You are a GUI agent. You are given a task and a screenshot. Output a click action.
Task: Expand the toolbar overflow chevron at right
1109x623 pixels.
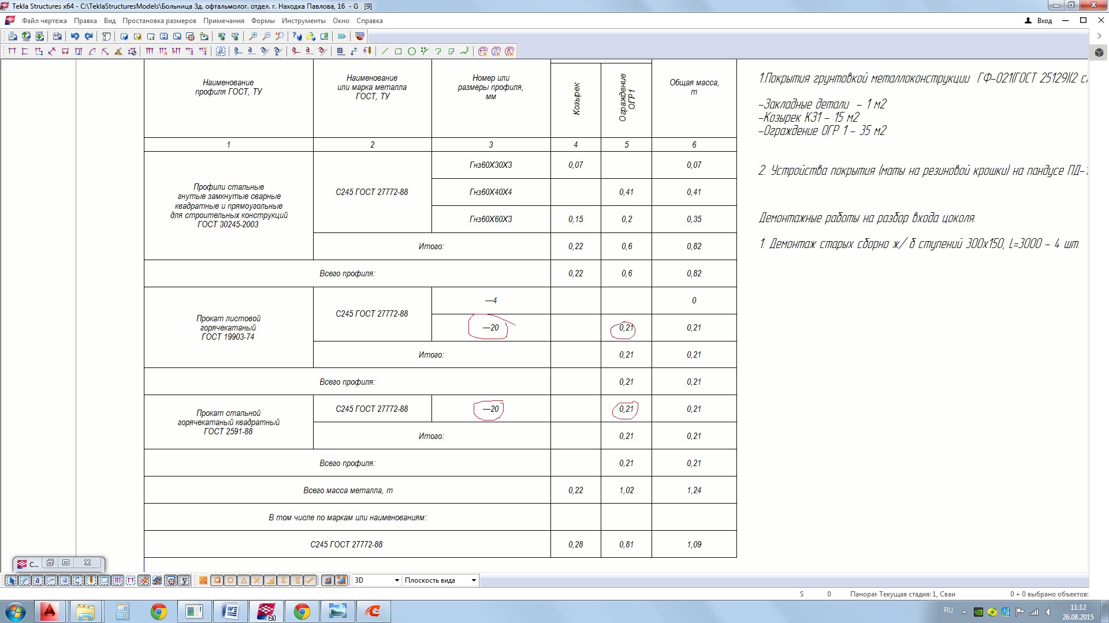1099,36
